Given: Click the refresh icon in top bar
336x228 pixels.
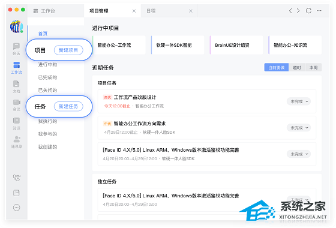Looking at the screenshot, I should tap(308, 11).
